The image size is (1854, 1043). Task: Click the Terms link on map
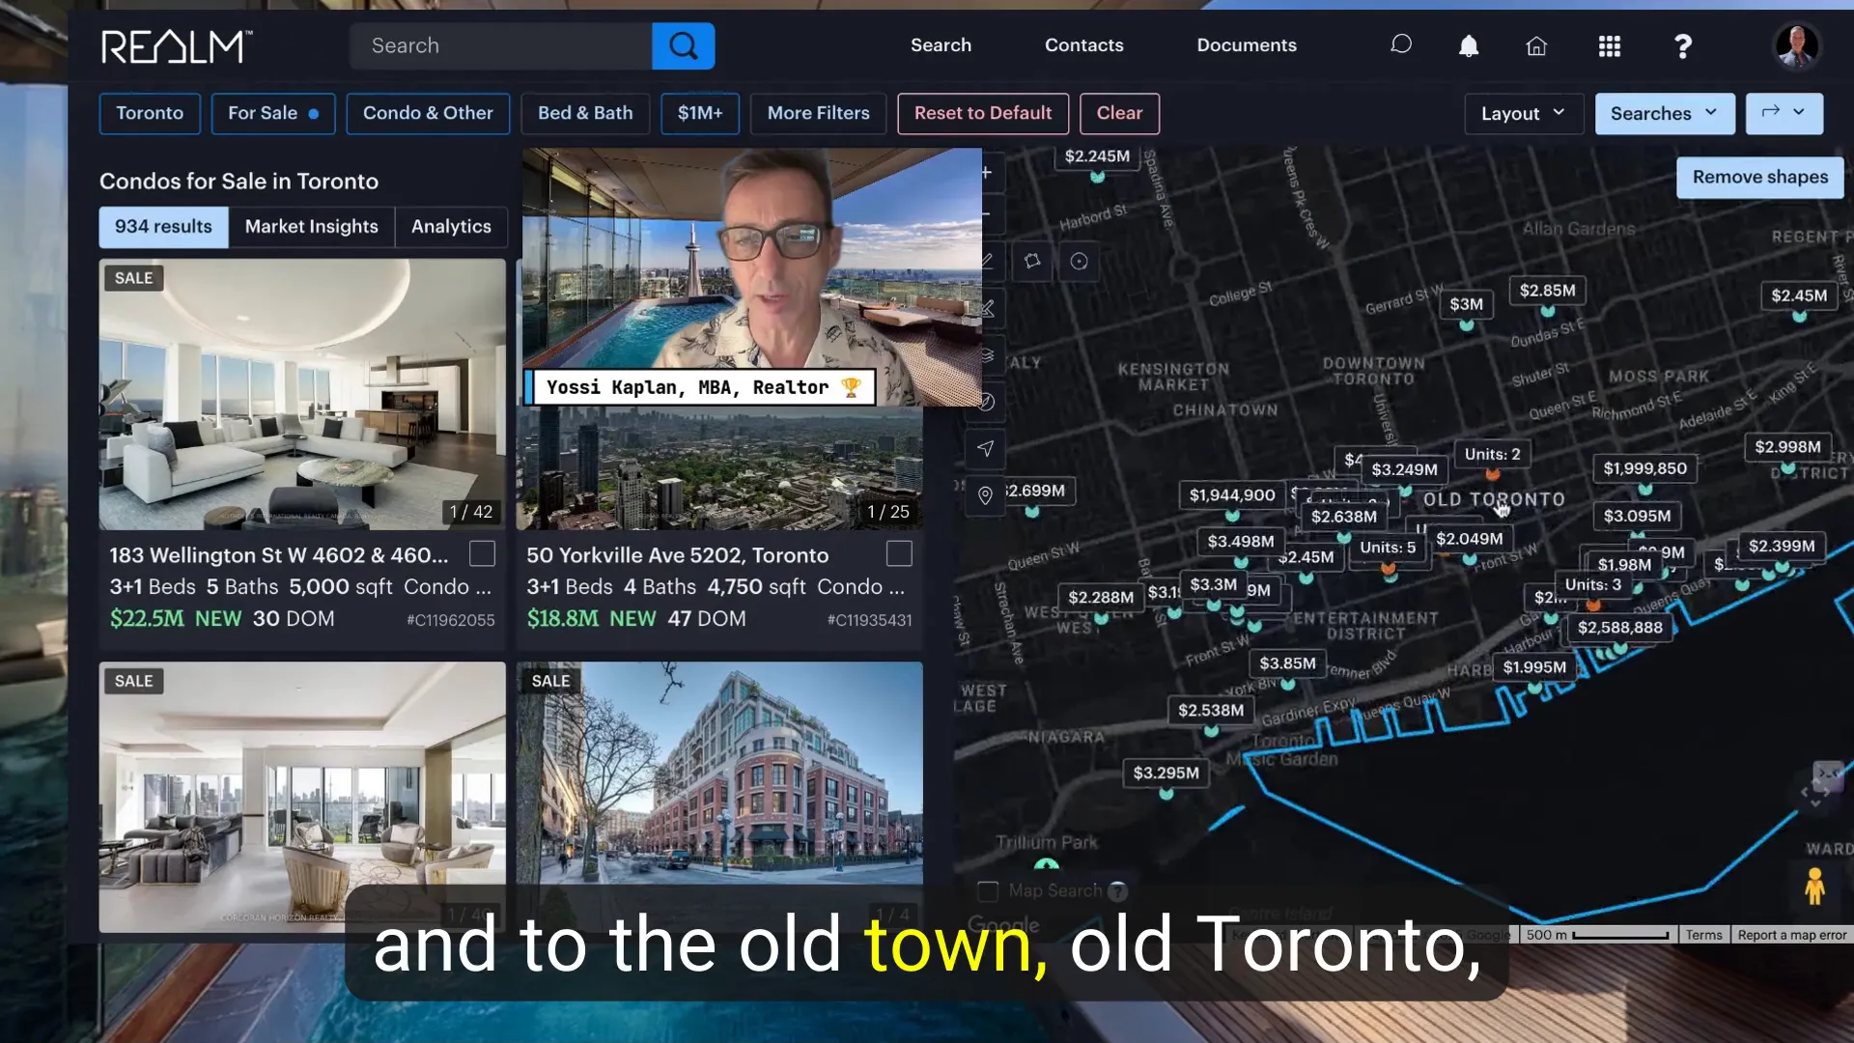point(1703,935)
